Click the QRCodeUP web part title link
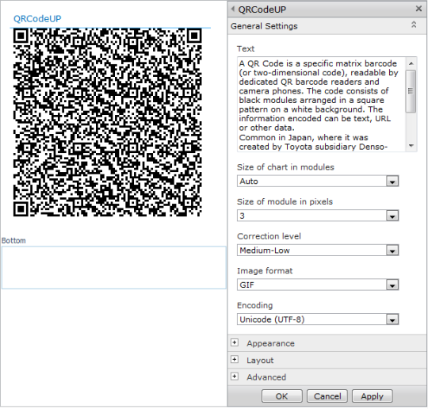The height and width of the screenshot is (409, 428). coord(37,18)
